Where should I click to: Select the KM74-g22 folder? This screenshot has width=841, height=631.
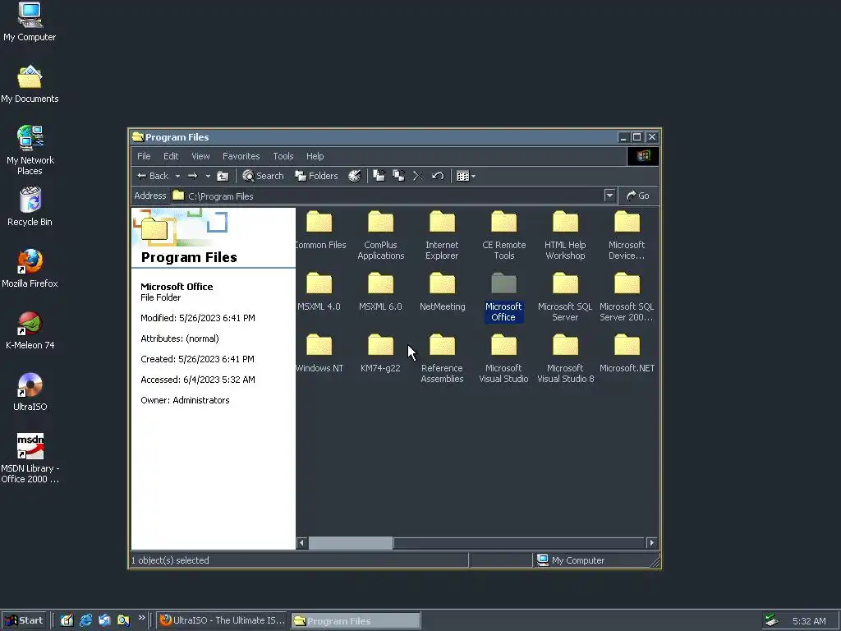click(380, 354)
